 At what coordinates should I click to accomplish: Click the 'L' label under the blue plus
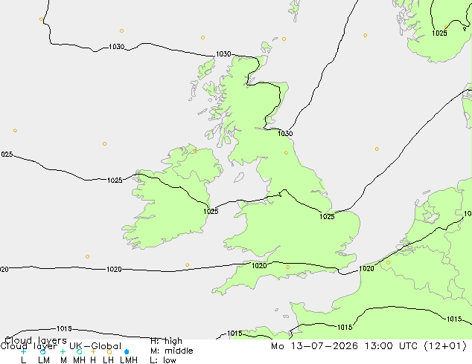tap(23, 360)
